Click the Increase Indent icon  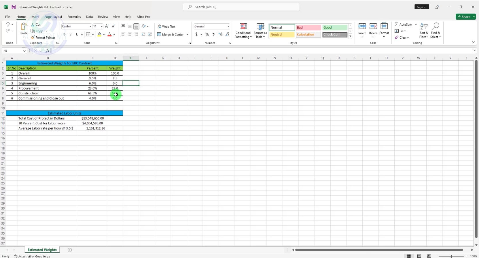[150, 34]
